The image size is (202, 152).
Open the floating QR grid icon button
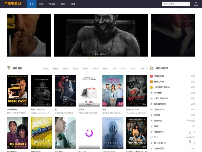(190, 141)
